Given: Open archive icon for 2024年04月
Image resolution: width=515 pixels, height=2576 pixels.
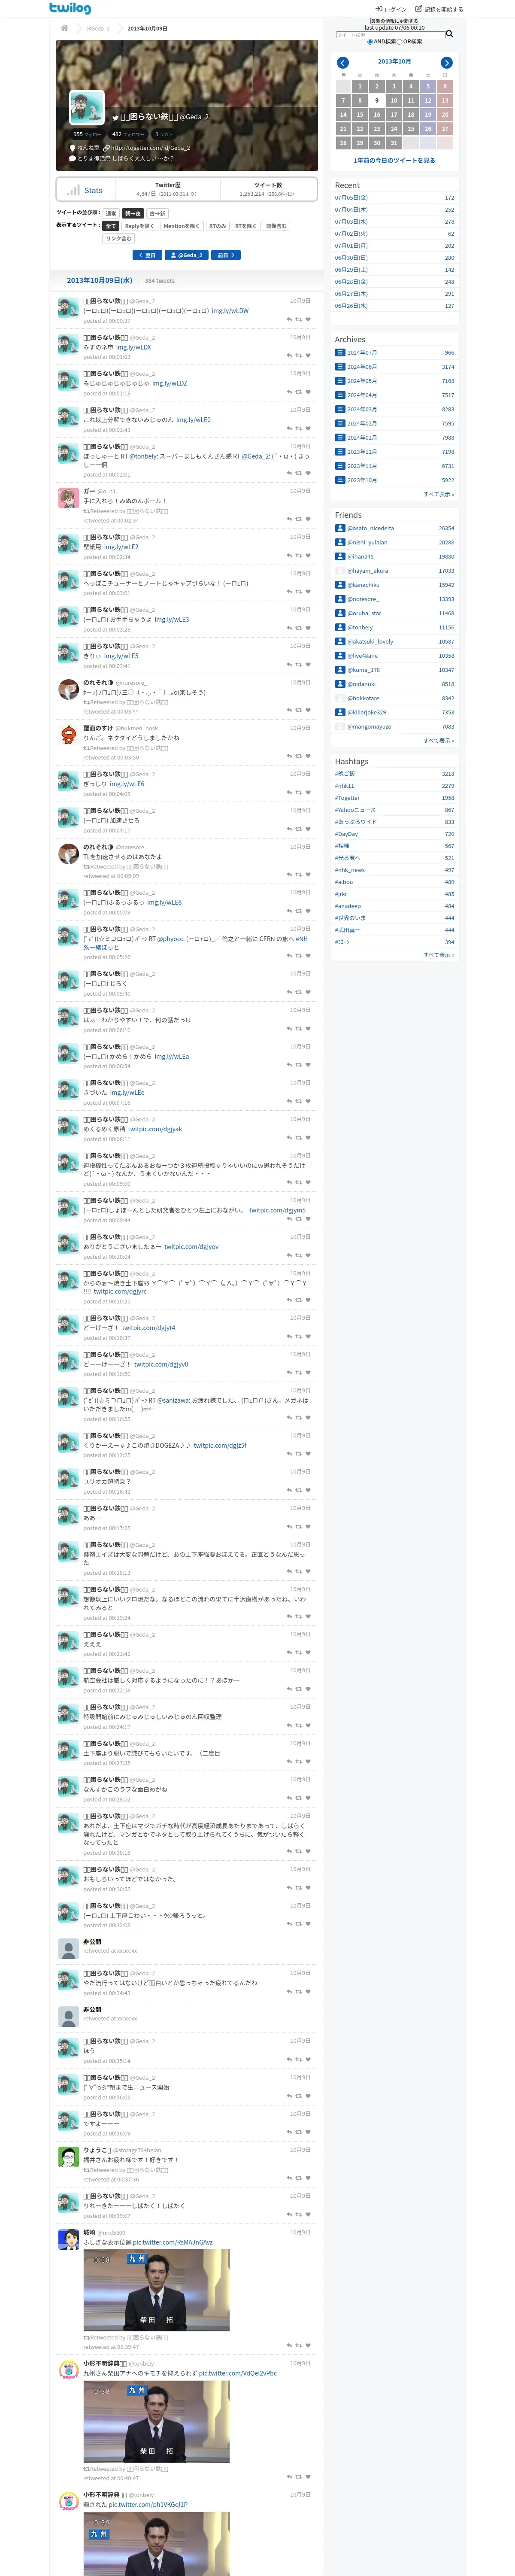Looking at the screenshot, I should 340,395.
